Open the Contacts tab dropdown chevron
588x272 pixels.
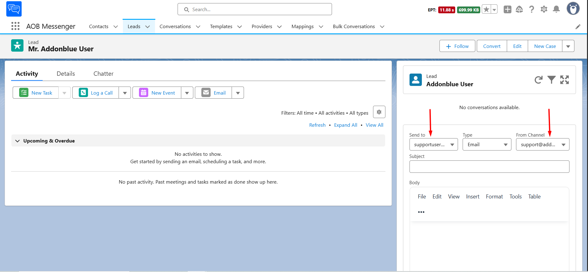116,27
